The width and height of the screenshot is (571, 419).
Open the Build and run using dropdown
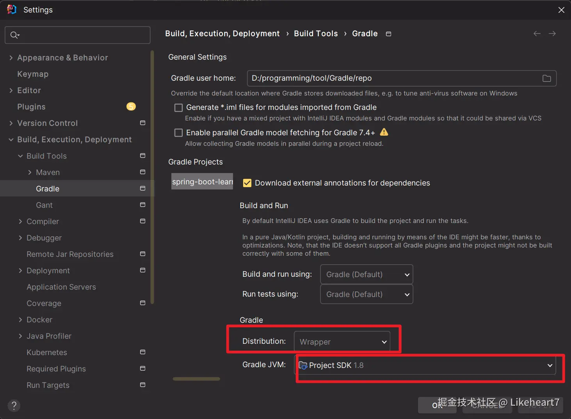pos(366,274)
